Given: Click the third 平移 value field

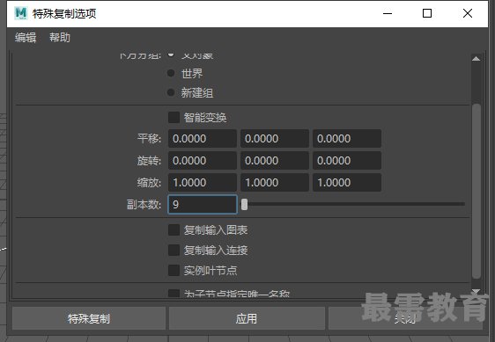Looking at the screenshot, I should pos(347,138).
